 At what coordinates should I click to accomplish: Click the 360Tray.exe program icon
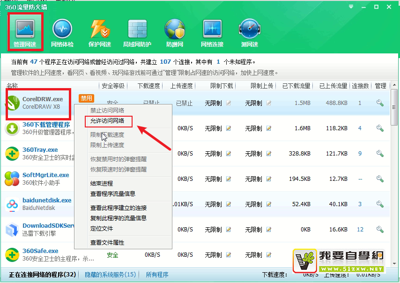[12, 154]
